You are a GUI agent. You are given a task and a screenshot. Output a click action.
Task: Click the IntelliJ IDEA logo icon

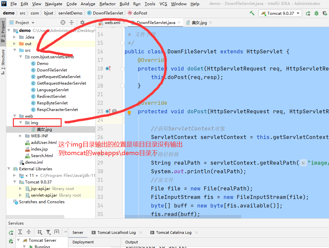[x=4, y=4]
